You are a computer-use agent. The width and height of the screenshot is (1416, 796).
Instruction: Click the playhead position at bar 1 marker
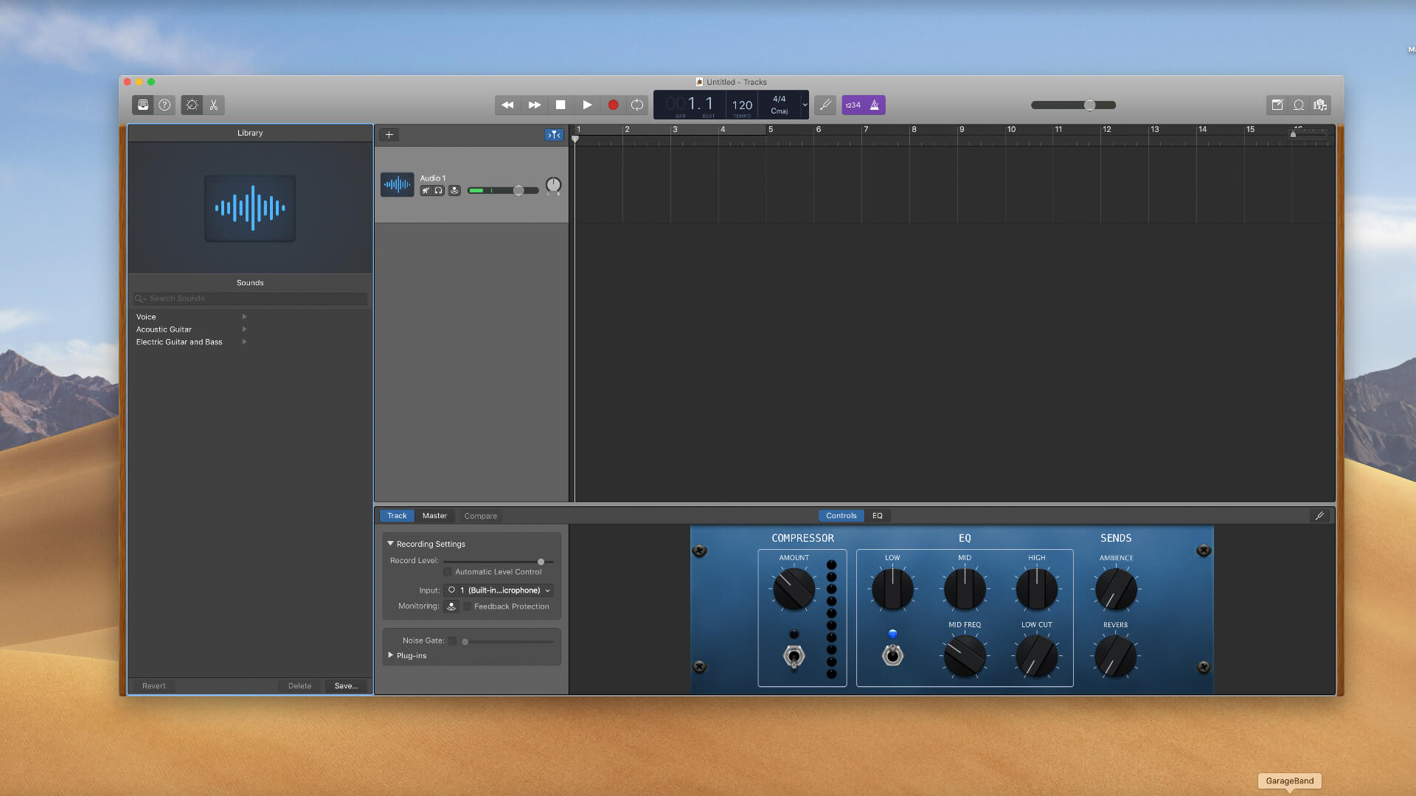[x=575, y=138]
